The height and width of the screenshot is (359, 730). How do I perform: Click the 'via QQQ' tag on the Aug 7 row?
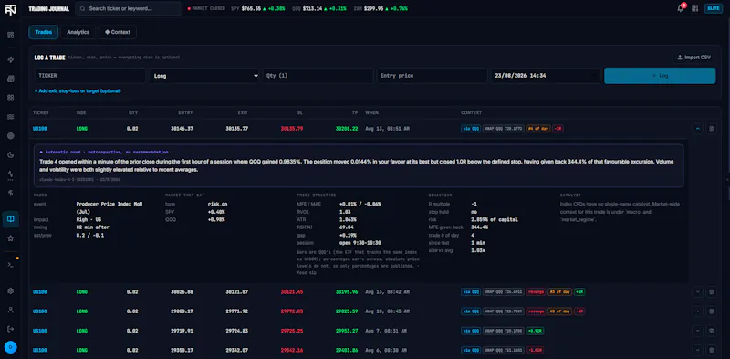tap(471, 331)
